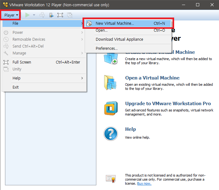Expand the Manage submenu chevron
This screenshot has height=190, width=219.
click(x=82, y=53)
